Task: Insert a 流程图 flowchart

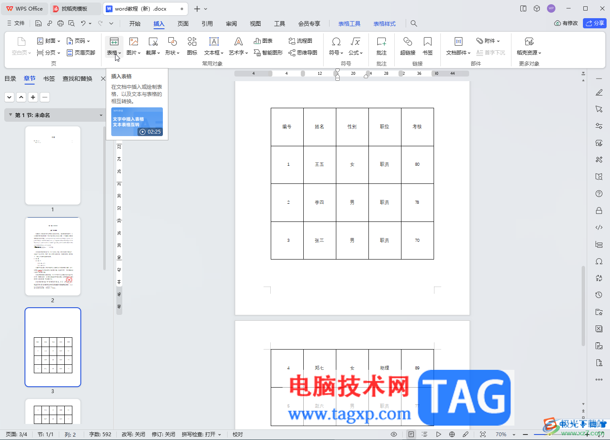Action: pyautogui.click(x=300, y=41)
